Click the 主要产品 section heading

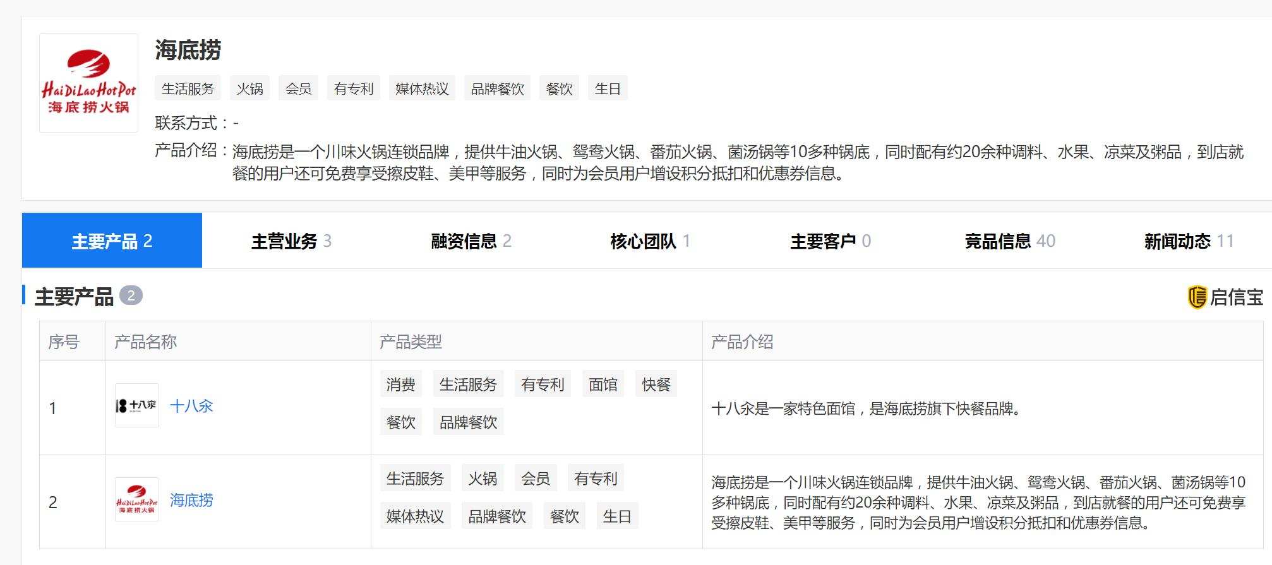click(x=74, y=296)
